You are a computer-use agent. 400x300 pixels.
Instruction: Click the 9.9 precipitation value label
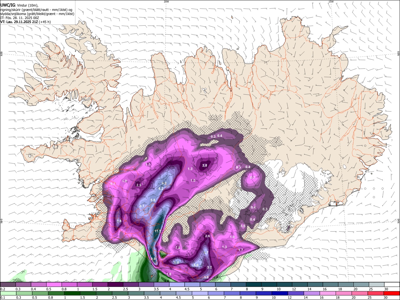(x=153, y=259)
